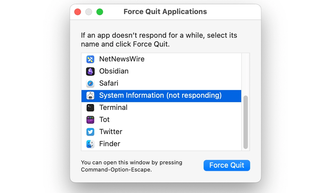
Task: Select NetNewsWire in the application list
Action: pos(135,59)
